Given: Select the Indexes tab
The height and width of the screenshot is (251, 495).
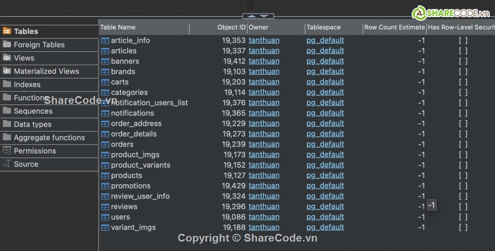Looking at the screenshot, I should tap(49, 84).
